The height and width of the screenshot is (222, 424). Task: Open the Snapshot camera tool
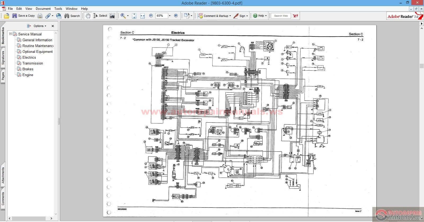pos(112,16)
